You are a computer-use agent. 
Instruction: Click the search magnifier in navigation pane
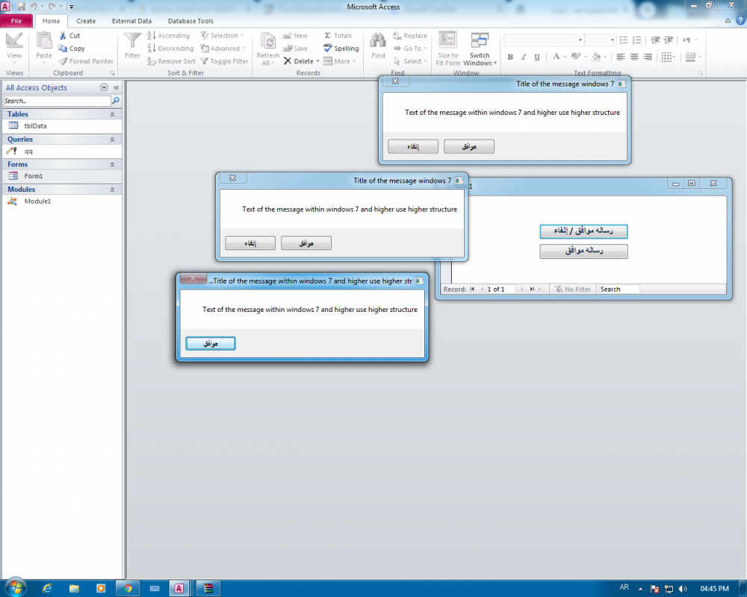pyautogui.click(x=115, y=101)
